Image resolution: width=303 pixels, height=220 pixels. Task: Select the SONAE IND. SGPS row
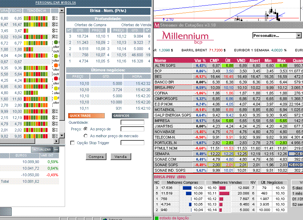pyautogui.click(x=228, y=170)
